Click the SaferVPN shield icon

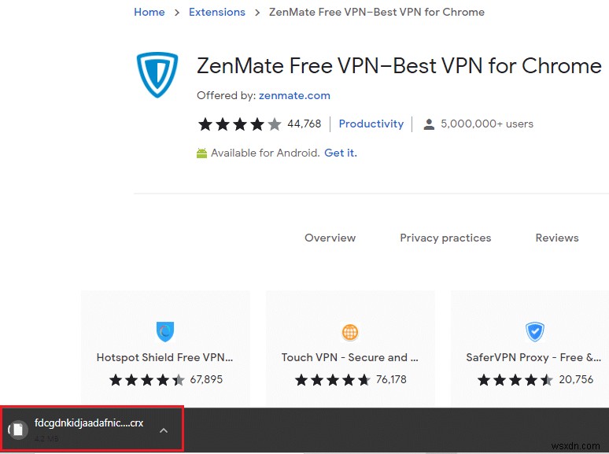pyautogui.click(x=535, y=331)
